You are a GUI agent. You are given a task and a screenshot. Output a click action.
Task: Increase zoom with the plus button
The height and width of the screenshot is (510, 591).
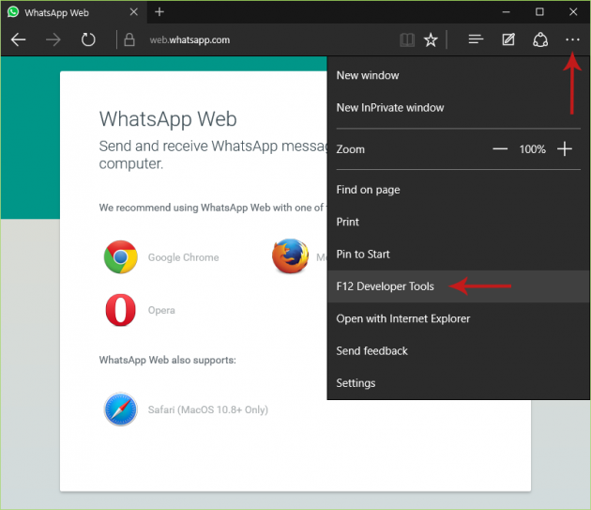tap(564, 149)
